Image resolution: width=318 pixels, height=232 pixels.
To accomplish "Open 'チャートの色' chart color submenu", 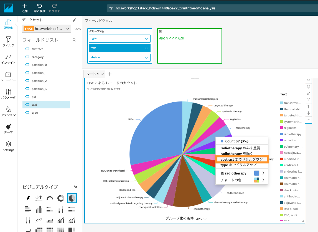I will (242, 180).
